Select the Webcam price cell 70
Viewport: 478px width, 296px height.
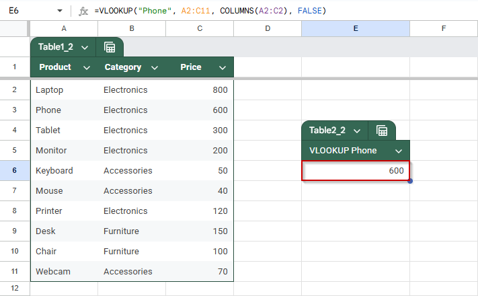click(200, 271)
